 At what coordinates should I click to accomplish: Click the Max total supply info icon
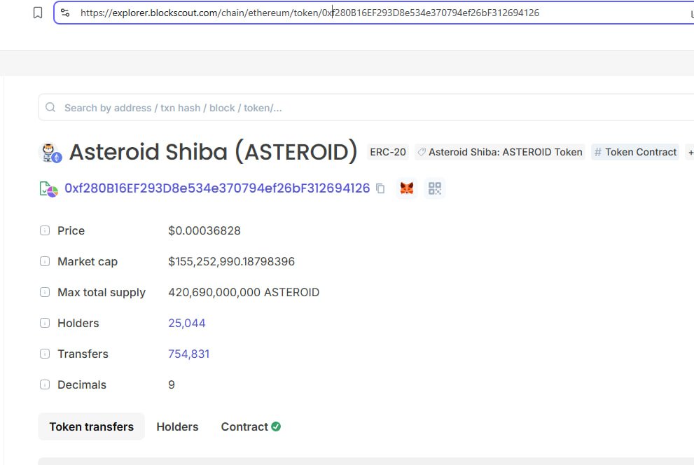click(45, 292)
